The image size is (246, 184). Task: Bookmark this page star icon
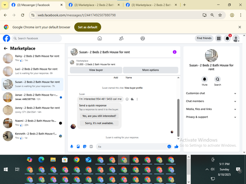pos(220,15)
